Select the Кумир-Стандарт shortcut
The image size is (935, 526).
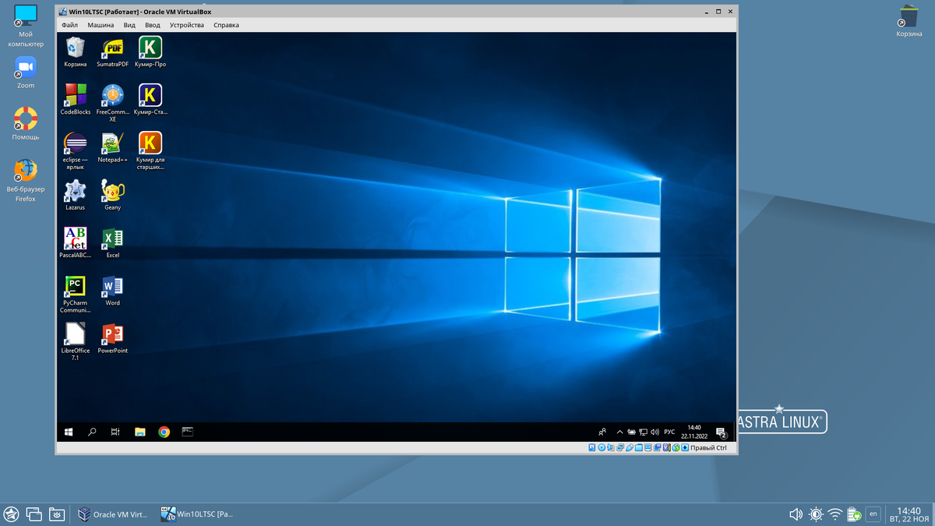150,100
